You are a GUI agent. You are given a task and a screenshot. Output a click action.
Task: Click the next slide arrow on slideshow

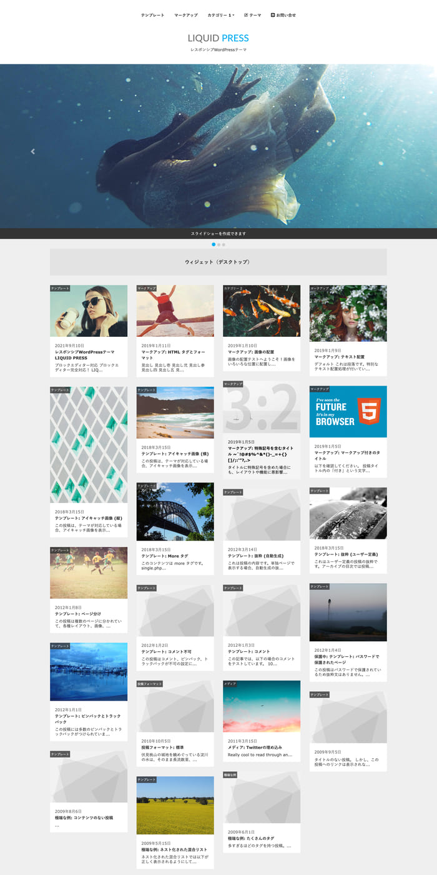point(403,151)
